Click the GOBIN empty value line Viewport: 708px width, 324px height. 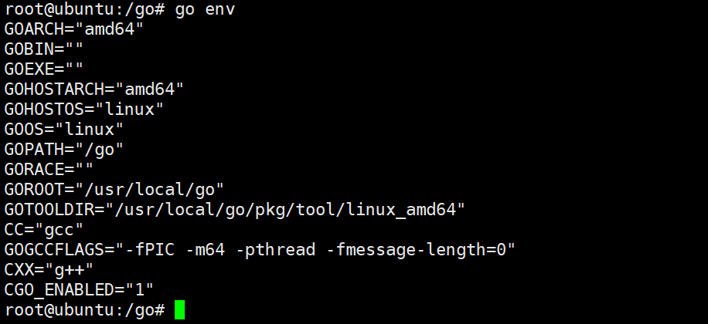coord(44,49)
